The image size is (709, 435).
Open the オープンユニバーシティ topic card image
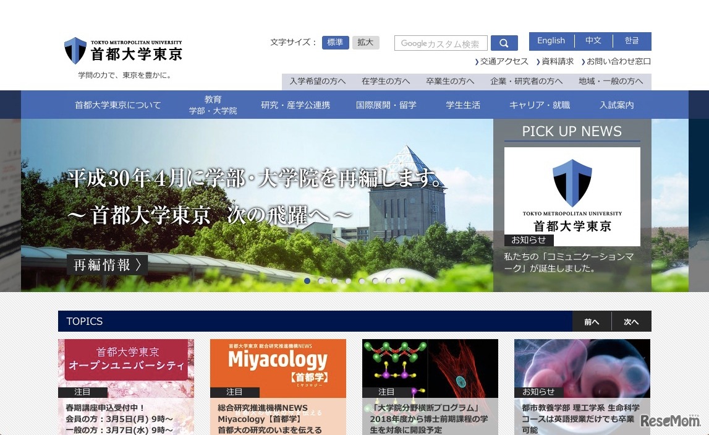pos(125,368)
